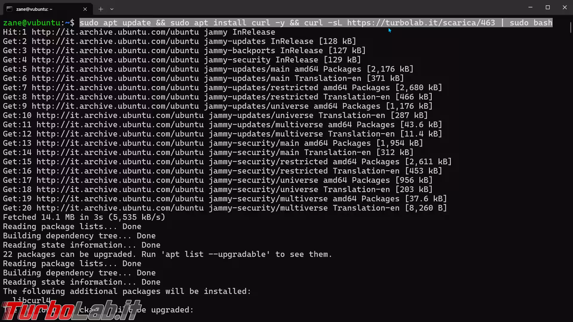Open a new terminal tab with the plus button
Viewport: 573px width, 322px height.
tap(101, 9)
